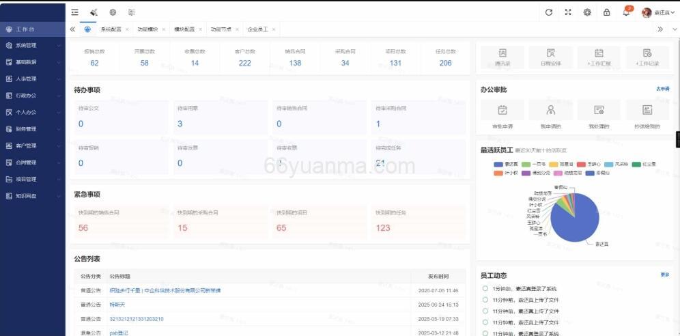Open settings via the gear icon

pos(587,12)
